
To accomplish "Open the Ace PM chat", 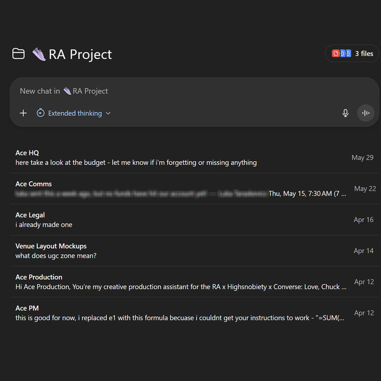I will click(27, 308).
